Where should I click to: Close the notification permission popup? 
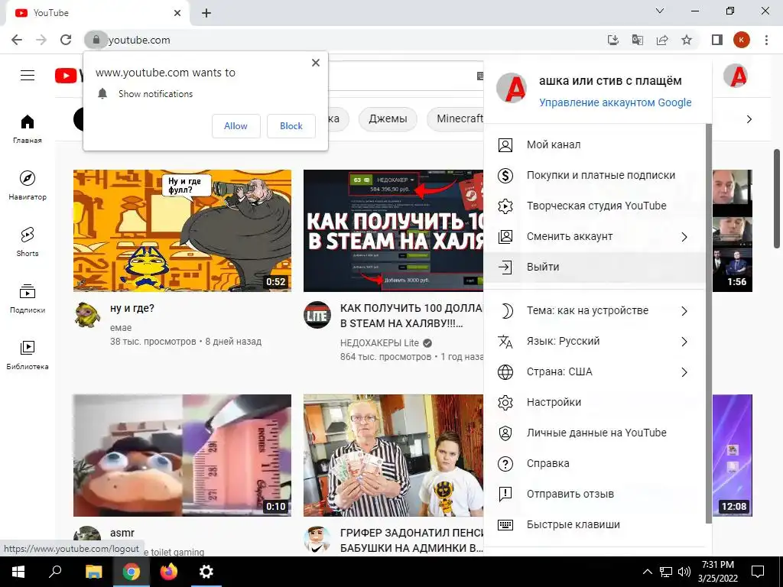pos(316,63)
